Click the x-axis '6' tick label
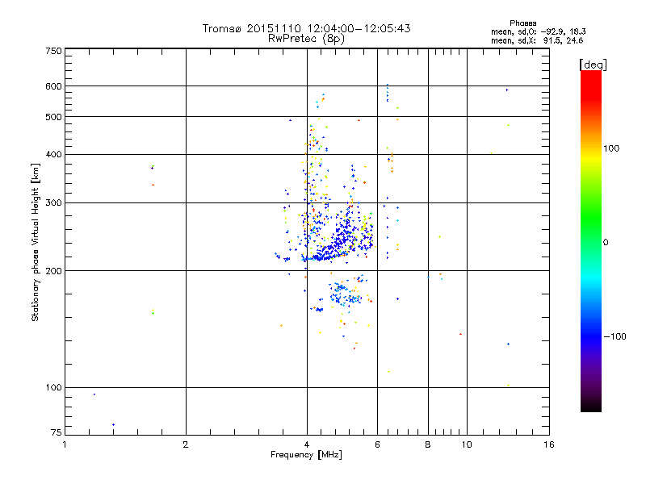The width and height of the screenshot is (646, 484). [377, 444]
